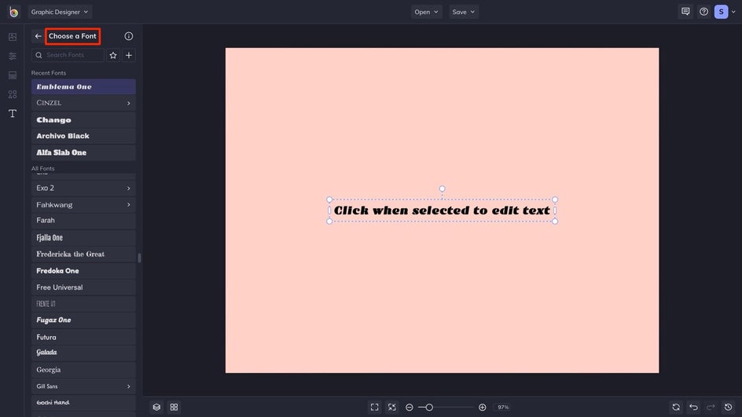Open the Layers panel icon

(x=156, y=407)
